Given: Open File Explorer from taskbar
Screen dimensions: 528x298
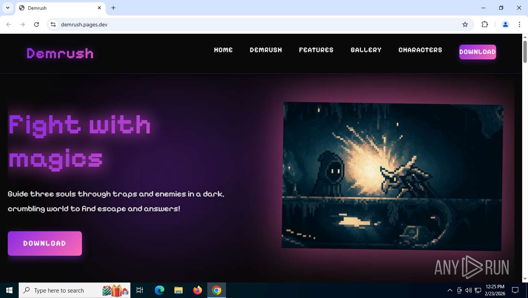Looking at the screenshot, I should click(x=178, y=290).
